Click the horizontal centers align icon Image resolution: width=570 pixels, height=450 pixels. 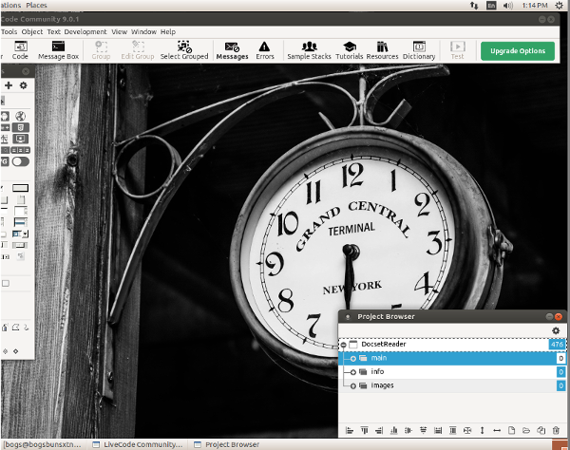[408, 430]
